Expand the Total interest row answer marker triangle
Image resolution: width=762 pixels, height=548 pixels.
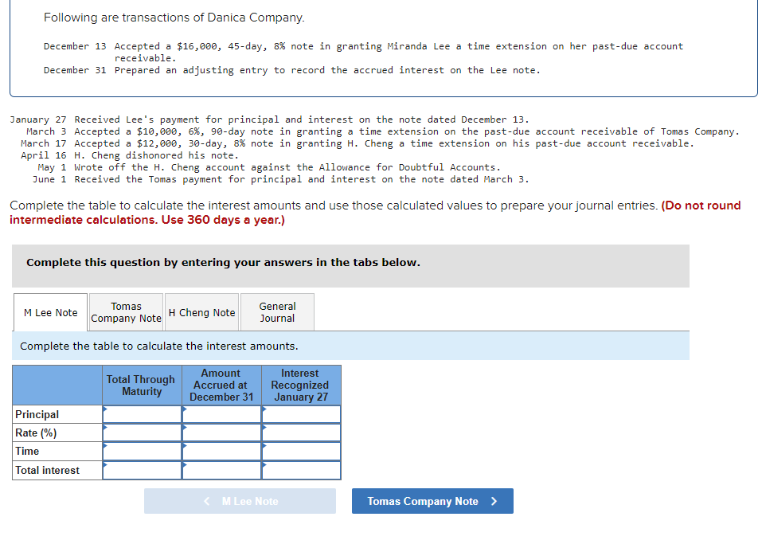click(105, 465)
